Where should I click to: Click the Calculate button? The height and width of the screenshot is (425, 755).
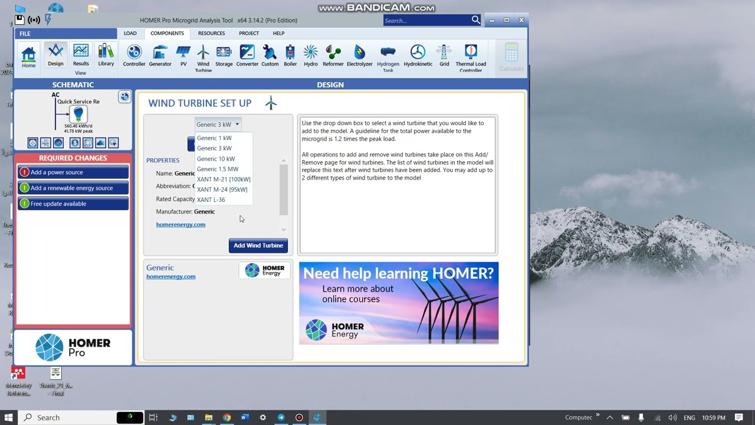pos(511,57)
